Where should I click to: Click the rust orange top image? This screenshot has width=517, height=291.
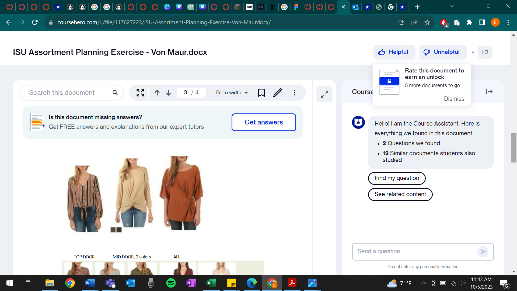tap(181, 193)
